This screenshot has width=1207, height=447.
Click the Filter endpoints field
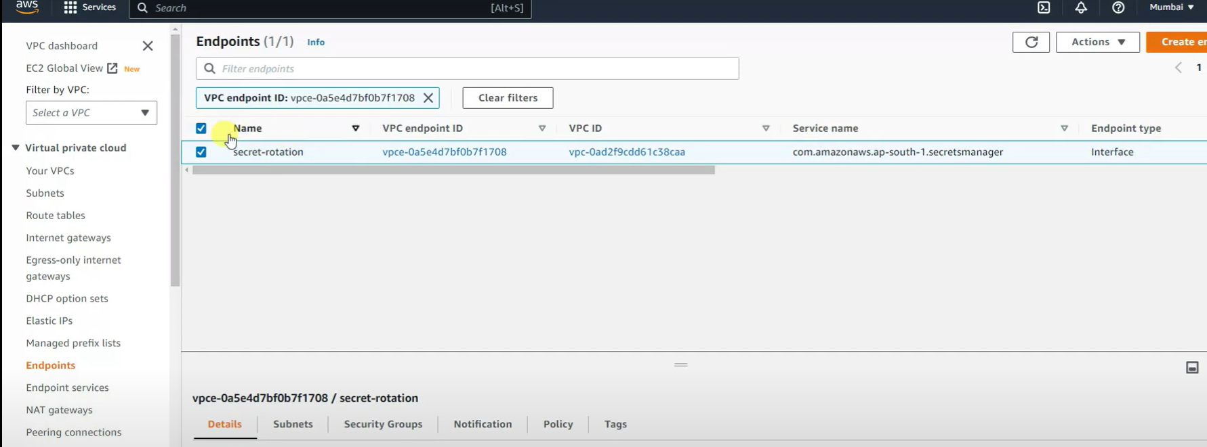pyautogui.click(x=468, y=69)
